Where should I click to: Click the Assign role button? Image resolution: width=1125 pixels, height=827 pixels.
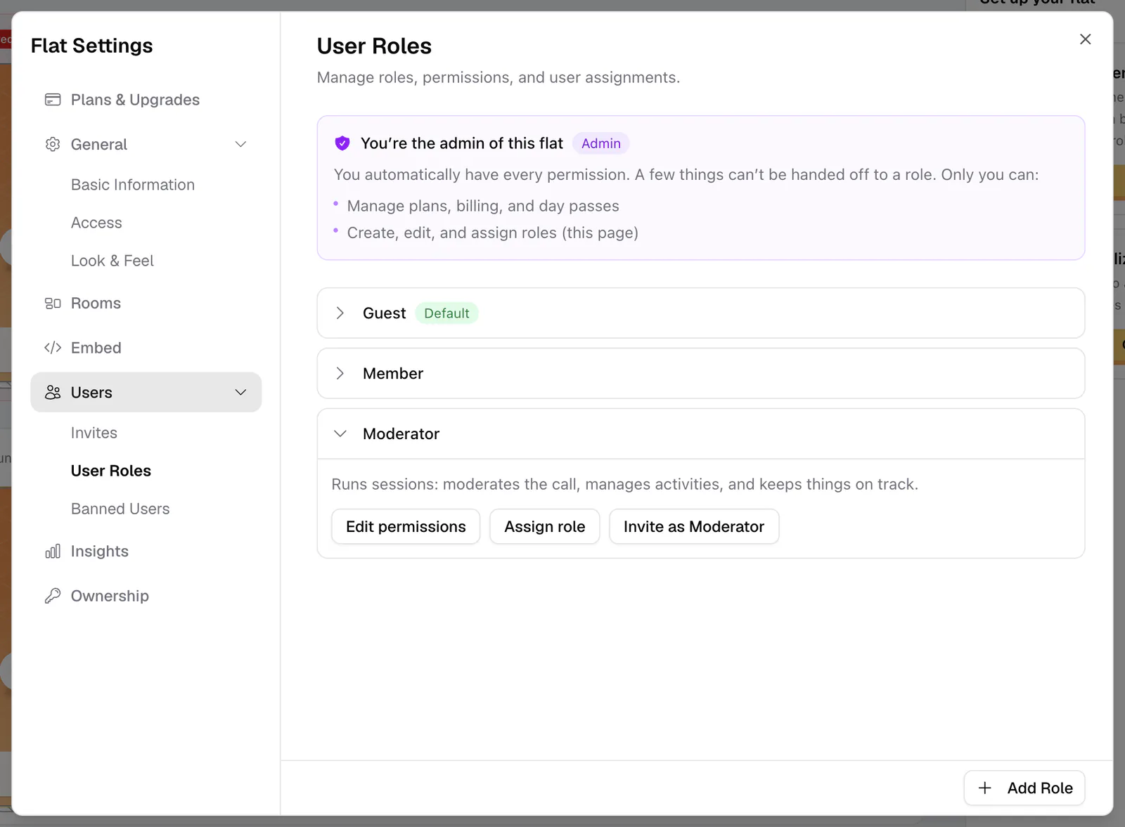[545, 526]
